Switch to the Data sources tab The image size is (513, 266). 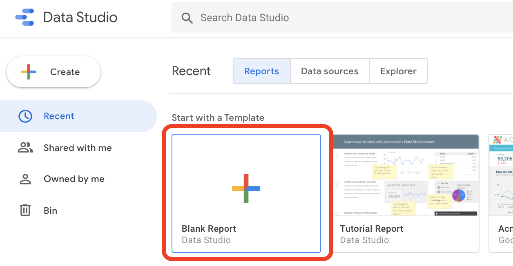tap(330, 71)
